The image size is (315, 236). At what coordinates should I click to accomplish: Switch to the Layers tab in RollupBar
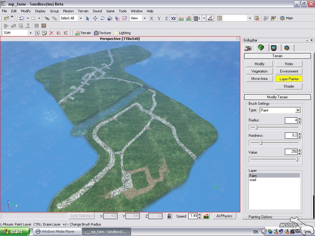click(287, 48)
